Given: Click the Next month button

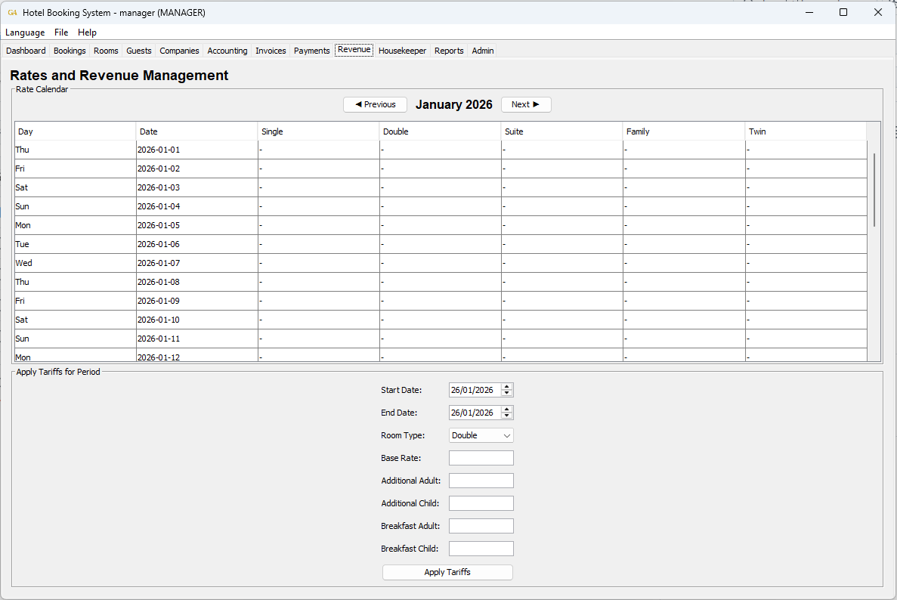Looking at the screenshot, I should (x=526, y=104).
